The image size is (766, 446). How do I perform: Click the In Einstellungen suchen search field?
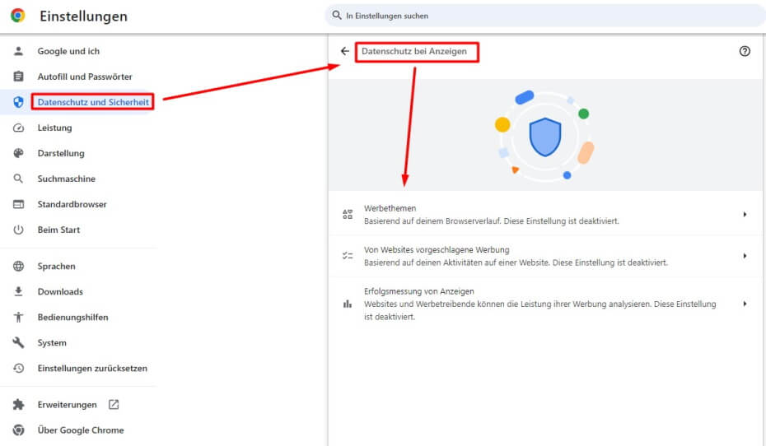point(544,16)
